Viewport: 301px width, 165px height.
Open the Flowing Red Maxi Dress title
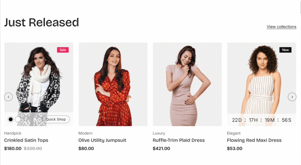coord(254,140)
